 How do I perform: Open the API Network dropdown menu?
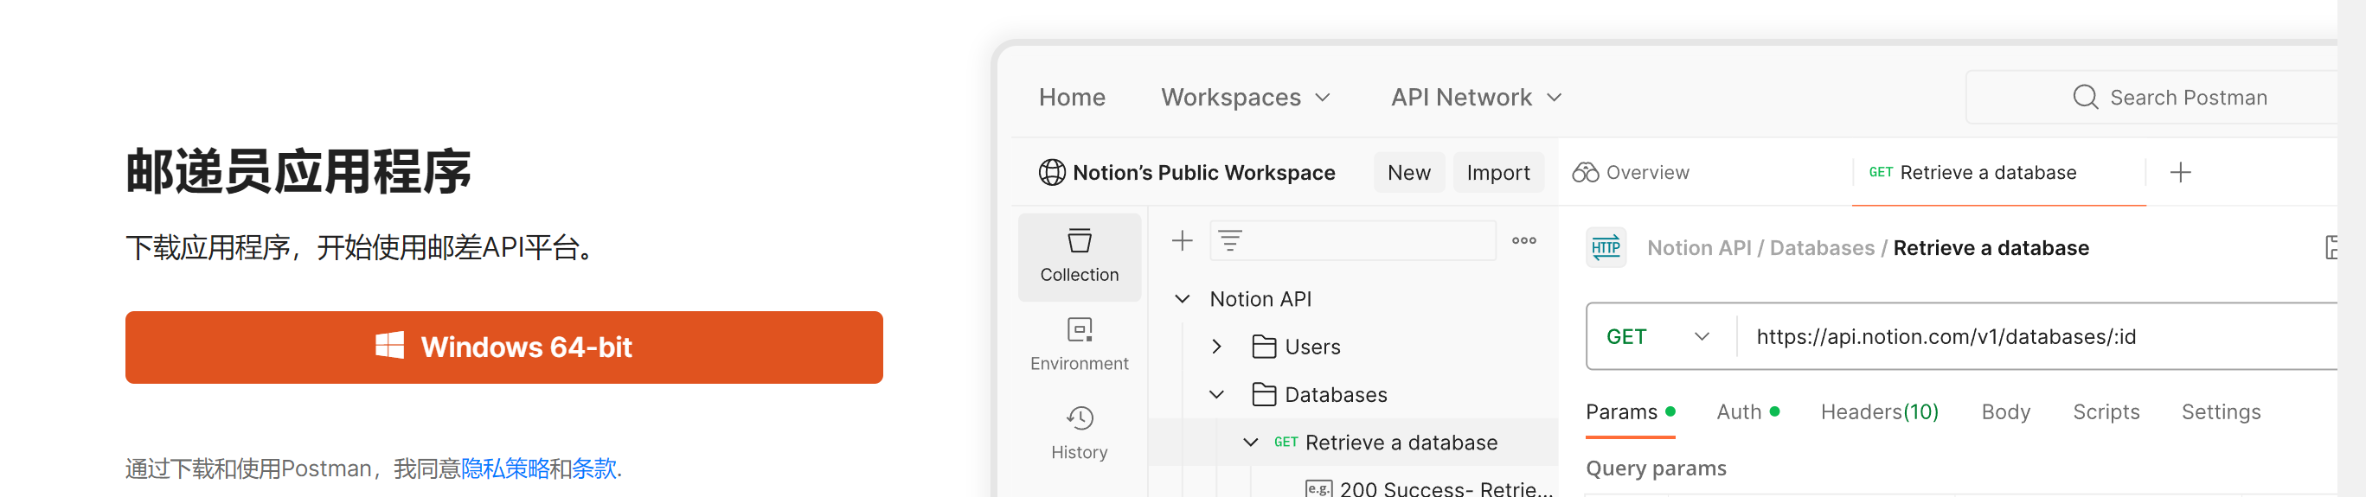(x=1476, y=97)
